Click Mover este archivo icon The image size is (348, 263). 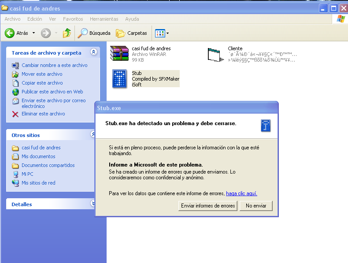pyautogui.click(x=15, y=74)
